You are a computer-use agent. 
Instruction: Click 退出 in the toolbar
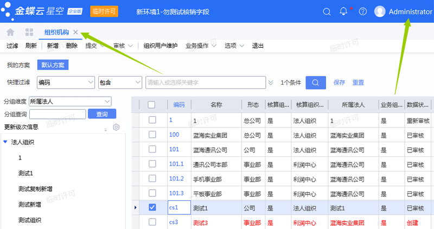coord(258,46)
